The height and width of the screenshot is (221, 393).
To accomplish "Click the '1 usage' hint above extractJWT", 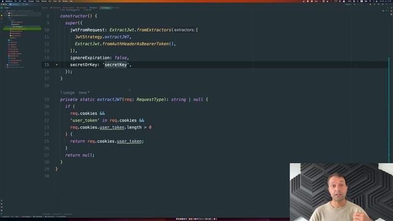I will [67, 93].
